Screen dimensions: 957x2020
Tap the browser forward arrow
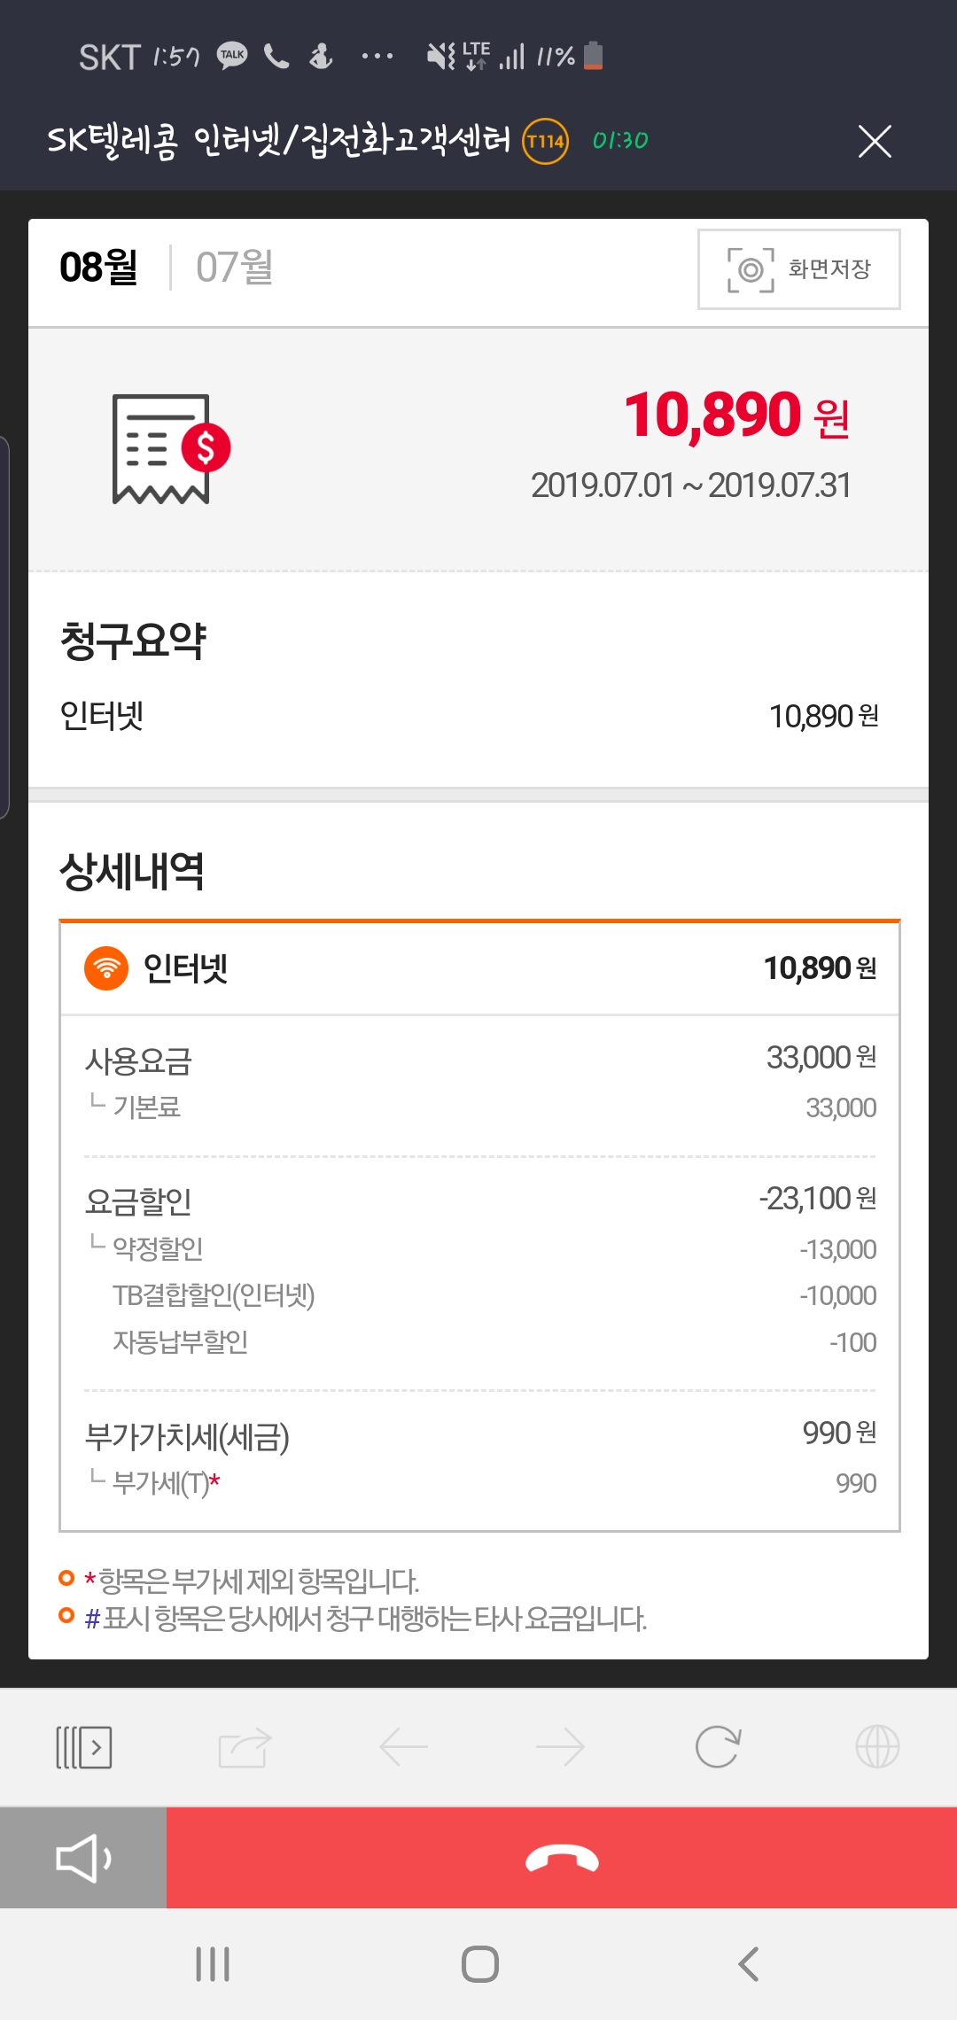coord(561,1747)
